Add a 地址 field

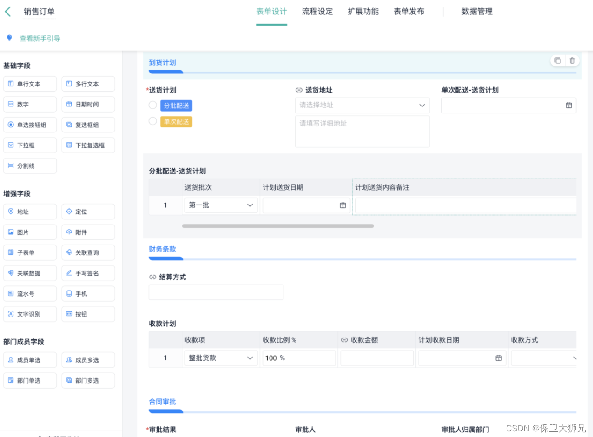click(x=30, y=212)
